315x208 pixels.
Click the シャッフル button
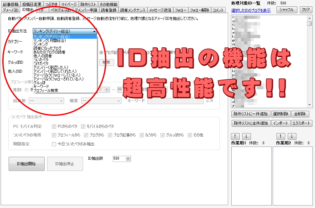click(286, 10)
